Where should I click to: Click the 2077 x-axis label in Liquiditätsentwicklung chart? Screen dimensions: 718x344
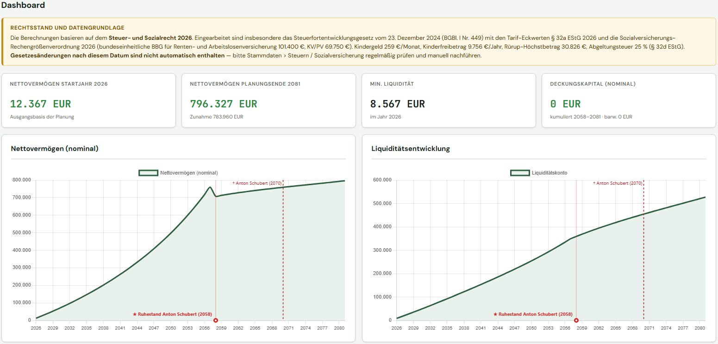point(683,328)
